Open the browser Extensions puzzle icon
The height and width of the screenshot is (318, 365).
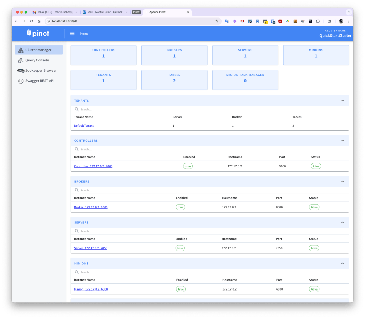[x=318, y=21]
